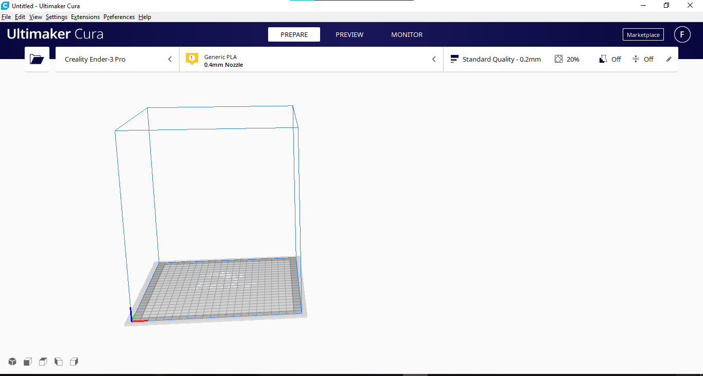Click the infill 20% icon
Viewport: 703px width, 376px height.
pos(558,59)
